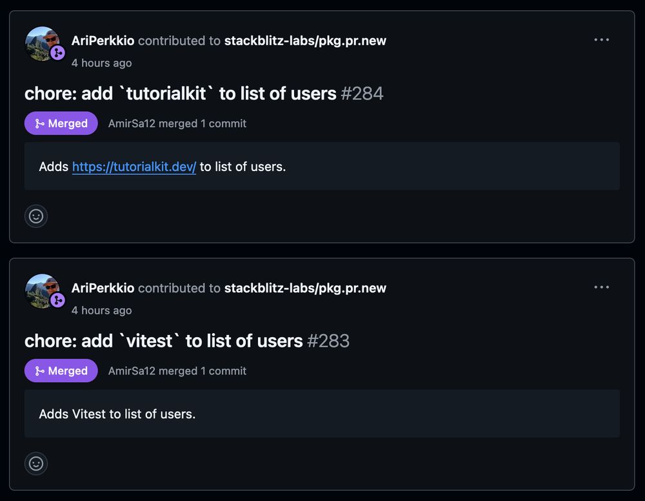Image resolution: width=645 pixels, height=501 pixels.
Task: Open AriPerkkio avatar in the #283 card
Action: [x=42, y=291]
